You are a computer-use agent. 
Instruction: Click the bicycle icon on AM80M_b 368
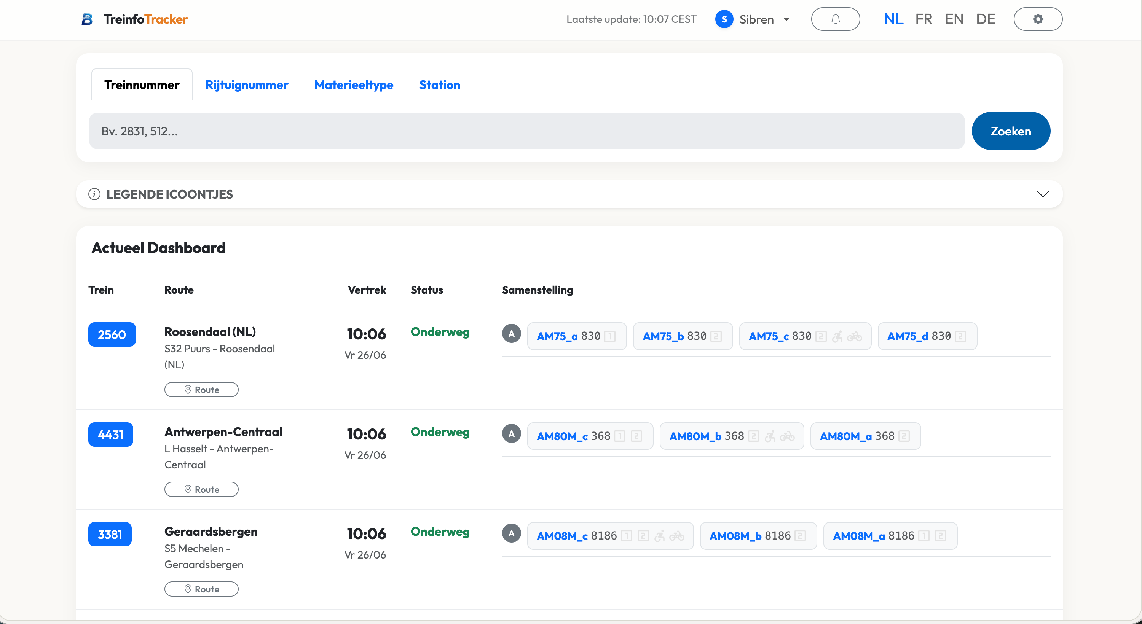[787, 436]
